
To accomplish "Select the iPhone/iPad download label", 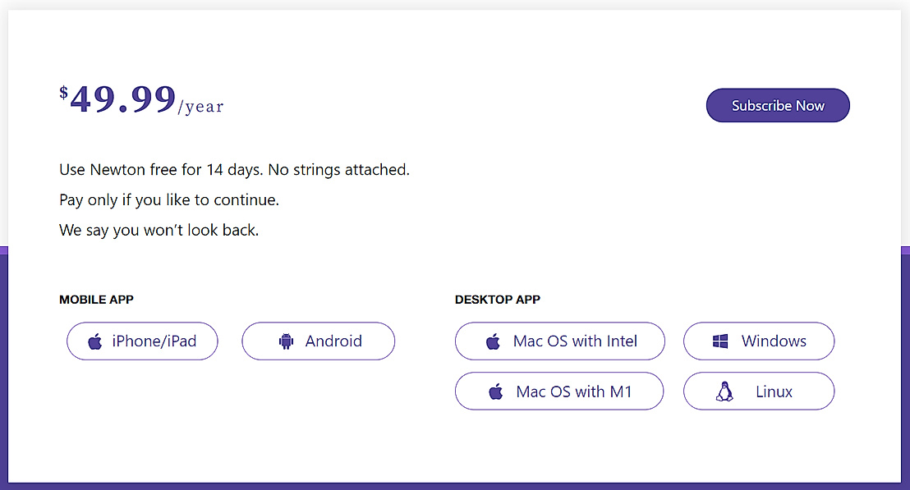I will [x=154, y=341].
